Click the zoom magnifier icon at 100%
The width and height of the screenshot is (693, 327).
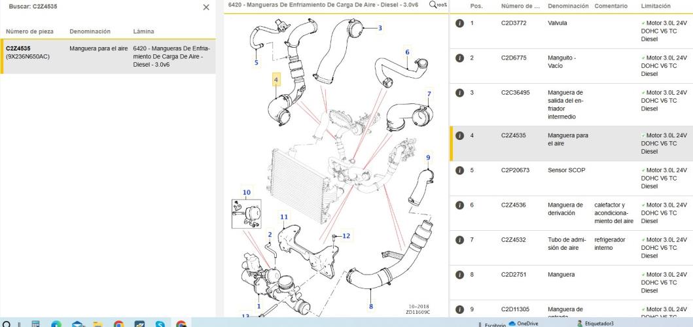click(x=433, y=5)
